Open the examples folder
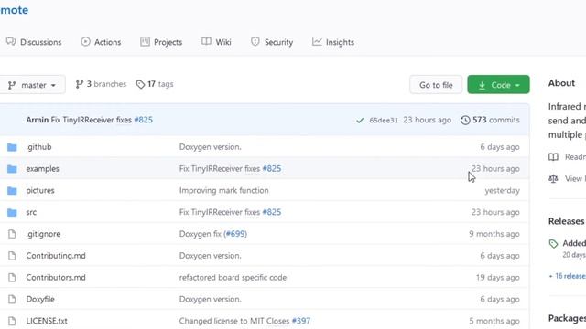This screenshot has height=329, width=586. (43, 168)
